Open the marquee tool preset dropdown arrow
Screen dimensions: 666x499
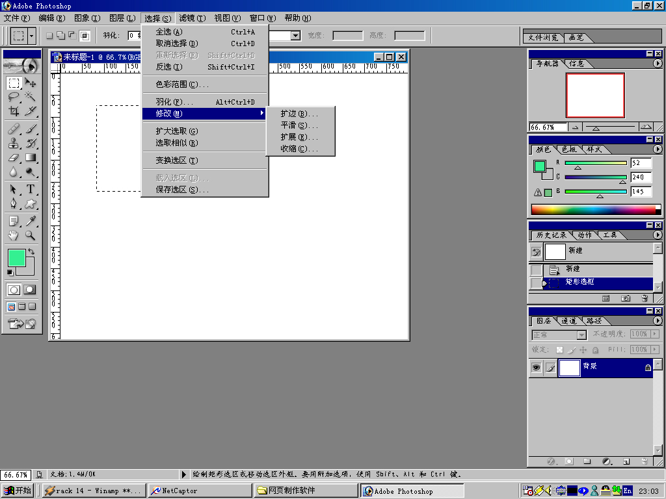tap(31, 36)
